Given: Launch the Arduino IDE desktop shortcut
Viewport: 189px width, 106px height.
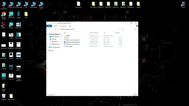Looking at the screenshot, I should click(11, 15).
